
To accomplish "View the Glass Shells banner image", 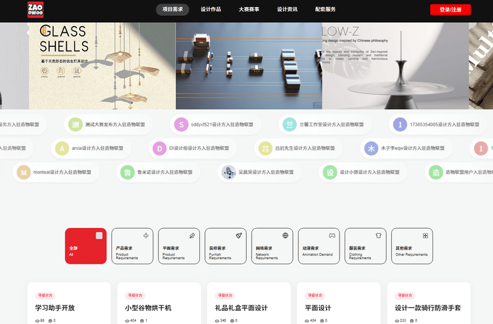I will pos(102,65).
